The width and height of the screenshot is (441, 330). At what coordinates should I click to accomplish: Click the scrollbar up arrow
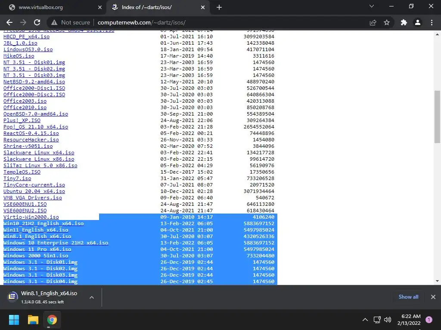pyautogui.click(x=437, y=34)
